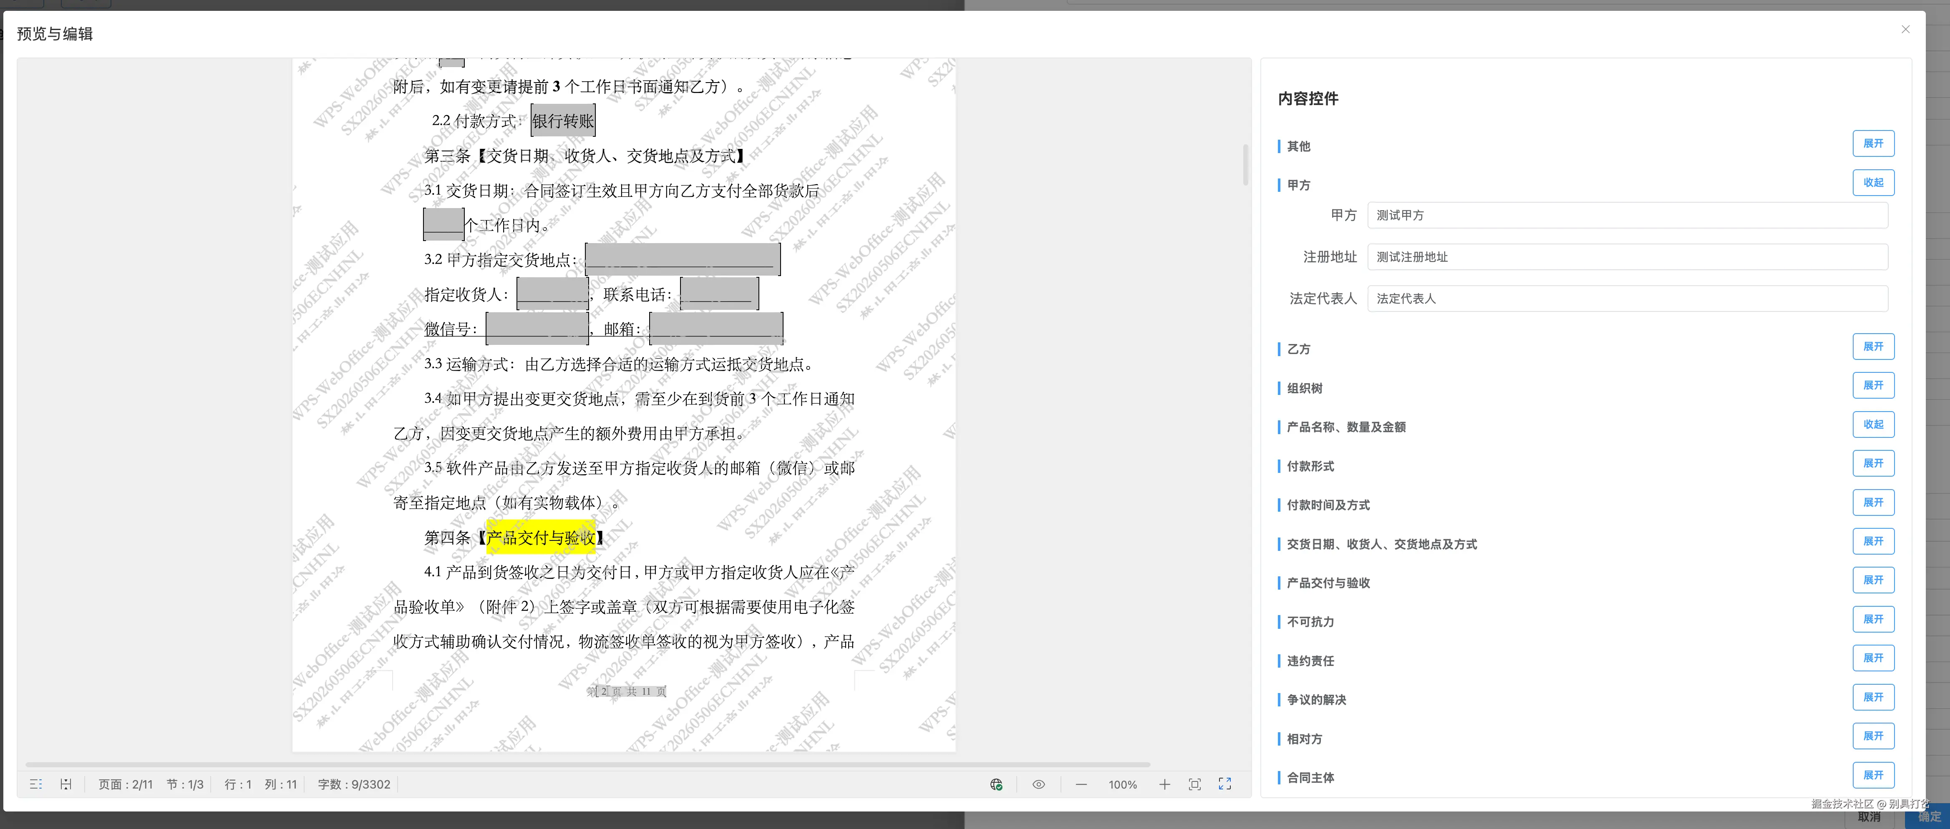Expand the 乙方 section
1950x829 pixels.
(x=1873, y=347)
